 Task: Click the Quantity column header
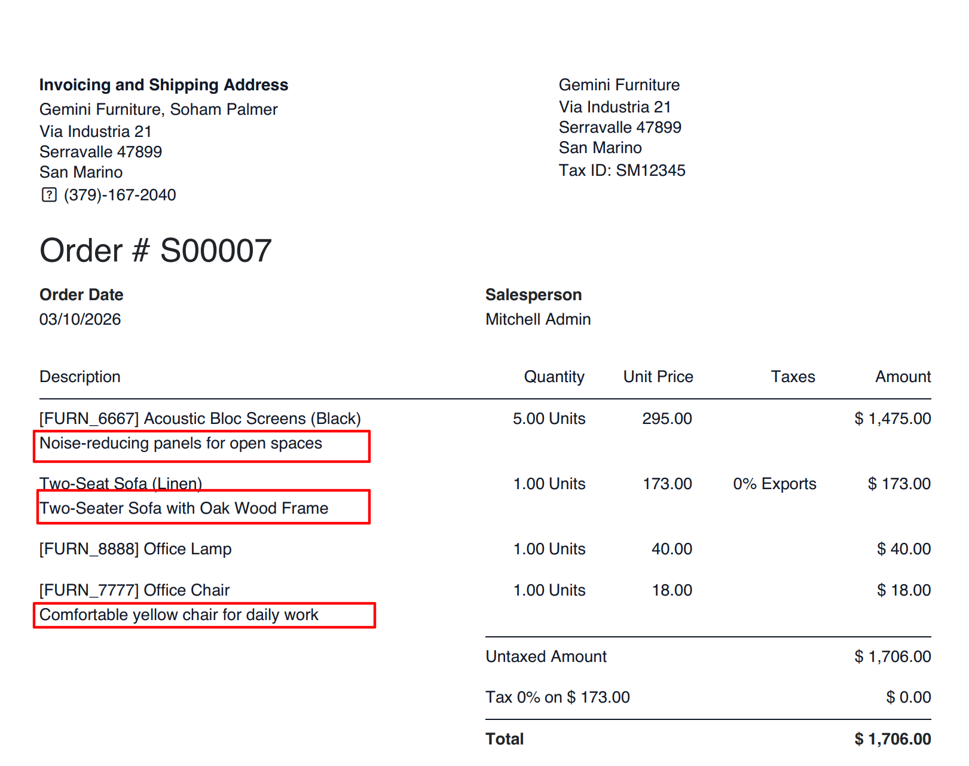pyautogui.click(x=554, y=377)
